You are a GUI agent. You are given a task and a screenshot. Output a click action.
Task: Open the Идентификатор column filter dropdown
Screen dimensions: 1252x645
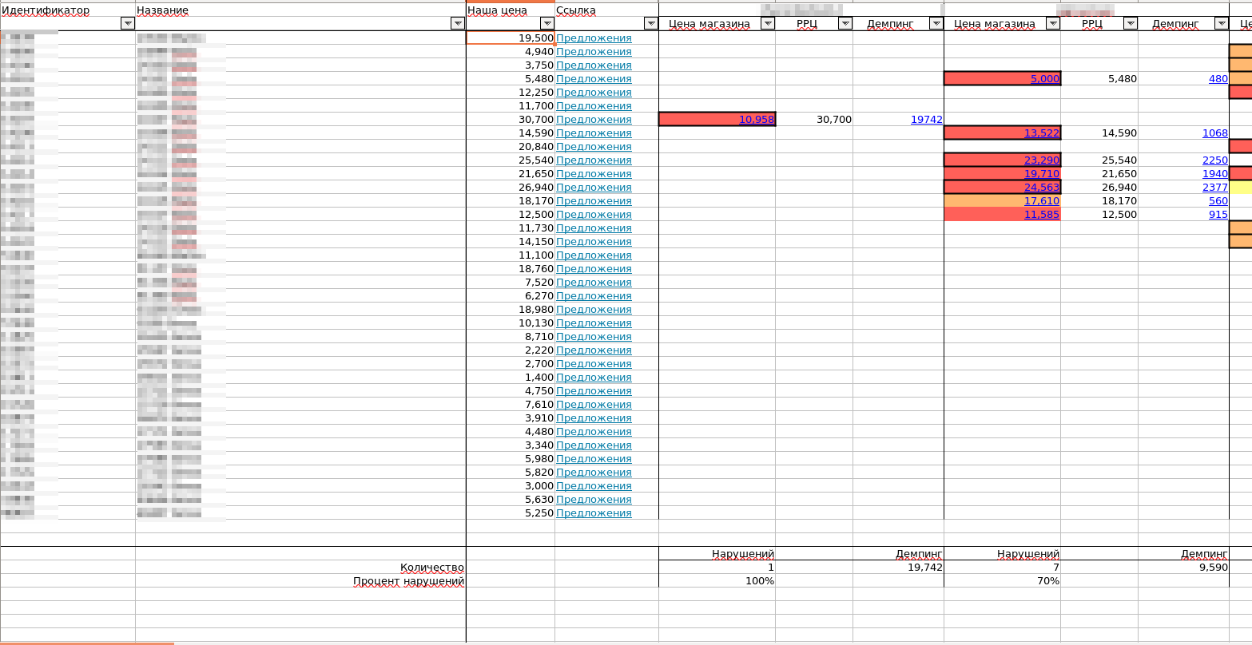point(127,24)
